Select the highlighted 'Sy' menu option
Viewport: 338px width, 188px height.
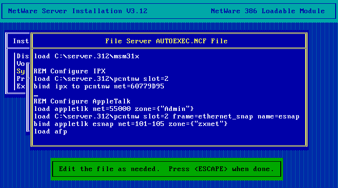[x=21, y=71]
